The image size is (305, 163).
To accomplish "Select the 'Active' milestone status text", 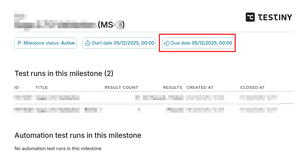I will (68, 43).
